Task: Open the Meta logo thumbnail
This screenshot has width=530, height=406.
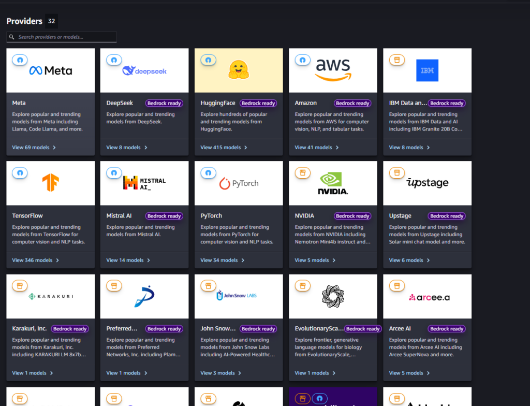Action: pos(51,70)
